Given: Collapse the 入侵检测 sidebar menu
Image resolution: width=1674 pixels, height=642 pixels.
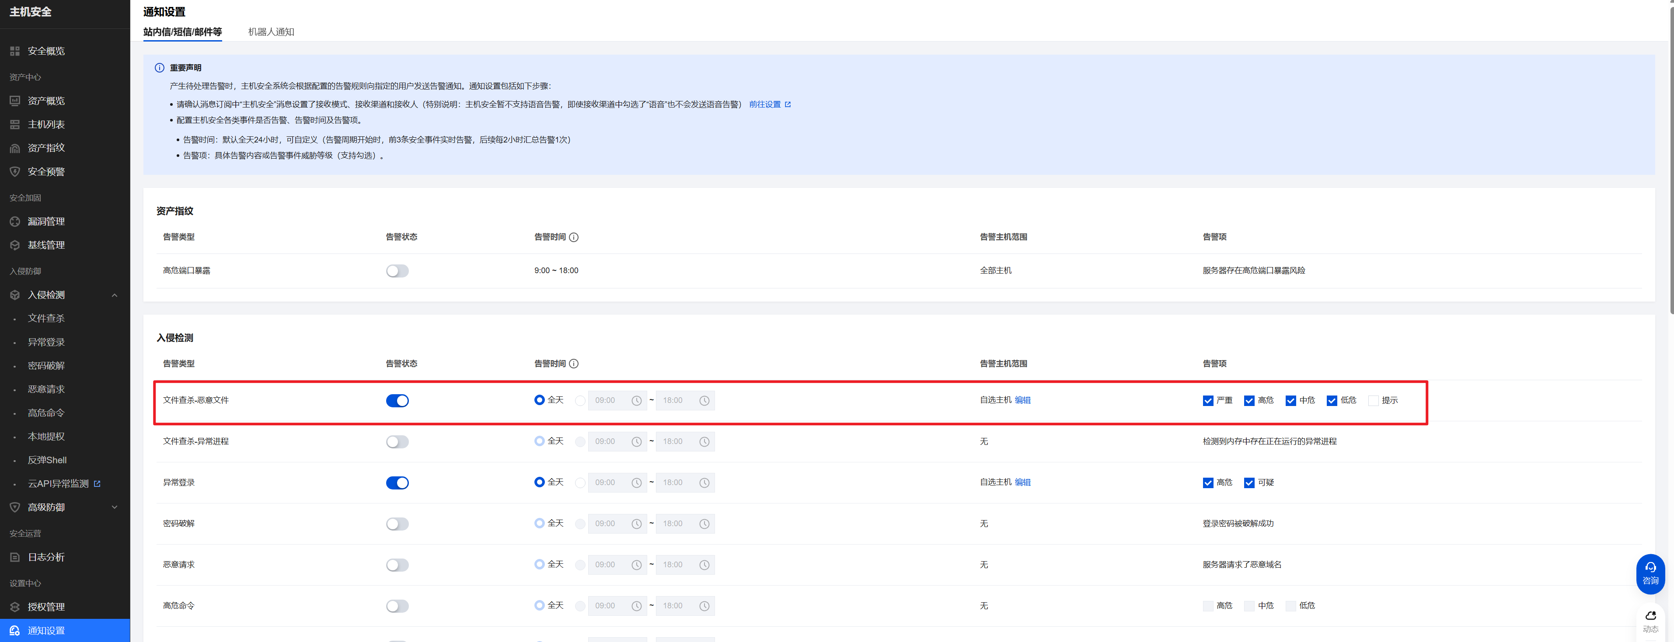Looking at the screenshot, I should [x=115, y=295].
